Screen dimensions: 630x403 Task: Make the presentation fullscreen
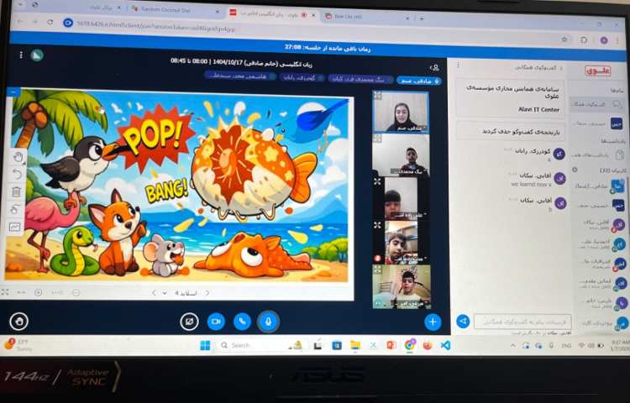(x=5, y=292)
